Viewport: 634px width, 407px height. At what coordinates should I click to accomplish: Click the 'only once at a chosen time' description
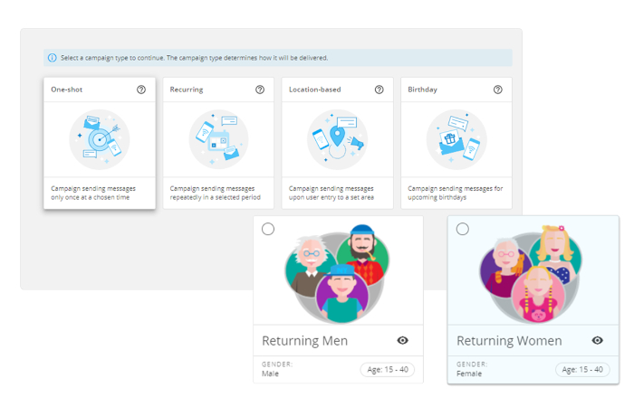pyautogui.click(x=91, y=197)
